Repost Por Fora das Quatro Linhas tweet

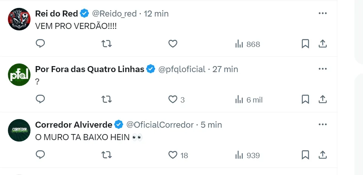(x=107, y=99)
